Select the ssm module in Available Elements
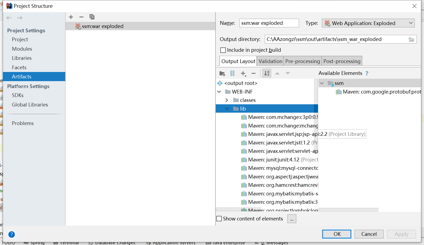Image resolution: width=424 pixels, height=245 pixels. pos(339,83)
